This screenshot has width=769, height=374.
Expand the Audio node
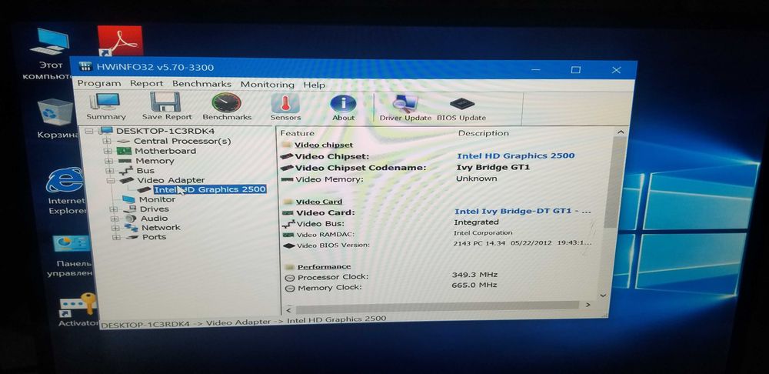click(115, 219)
